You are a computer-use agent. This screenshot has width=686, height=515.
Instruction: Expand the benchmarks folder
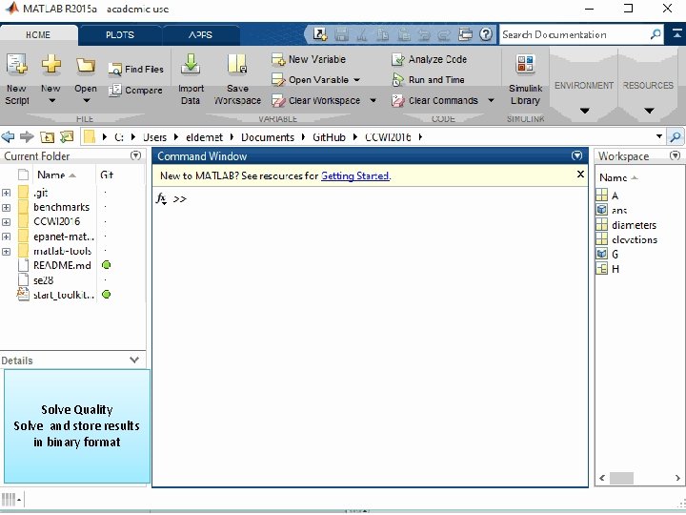click(x=6, y=207)
